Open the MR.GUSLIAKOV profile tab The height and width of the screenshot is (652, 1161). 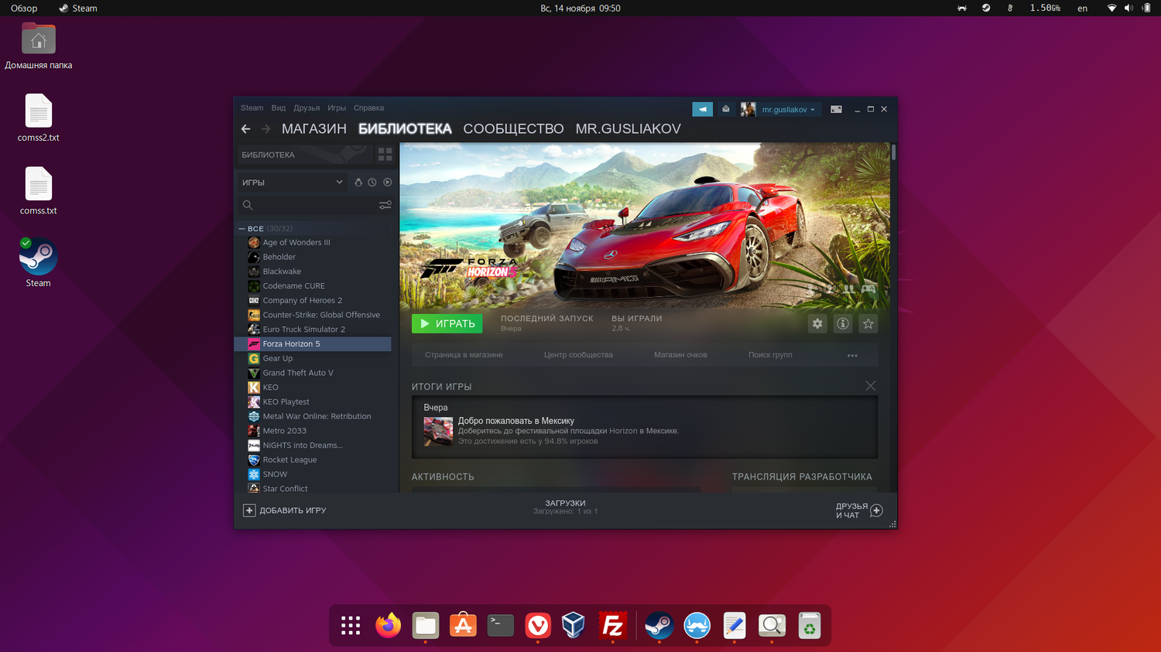tap(628, 129)
